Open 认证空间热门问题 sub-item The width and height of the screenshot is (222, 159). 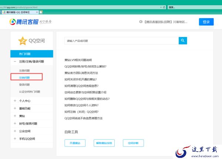[x=30, y=92]
